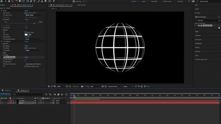This screenshot has width=221, height=124.
Task: Select the Brush tool
Action: [38, 1]
